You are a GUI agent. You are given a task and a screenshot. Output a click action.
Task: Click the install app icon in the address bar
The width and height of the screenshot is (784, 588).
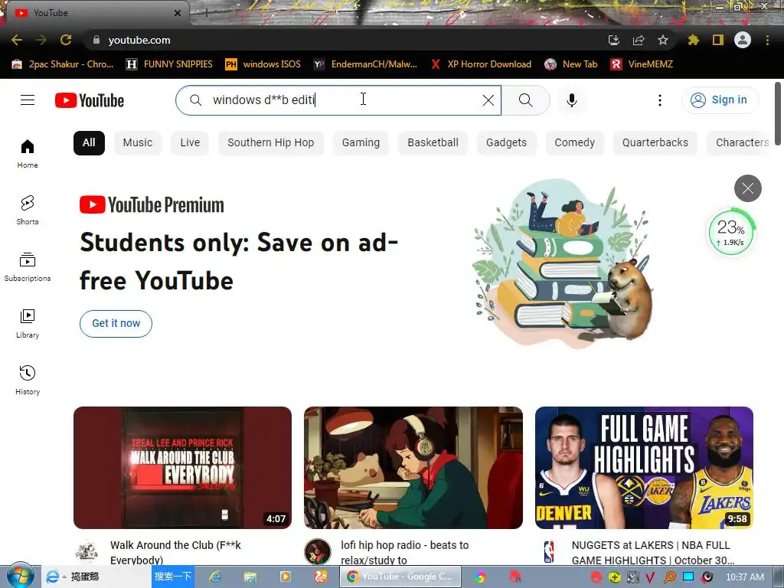(x=613, y=40)
